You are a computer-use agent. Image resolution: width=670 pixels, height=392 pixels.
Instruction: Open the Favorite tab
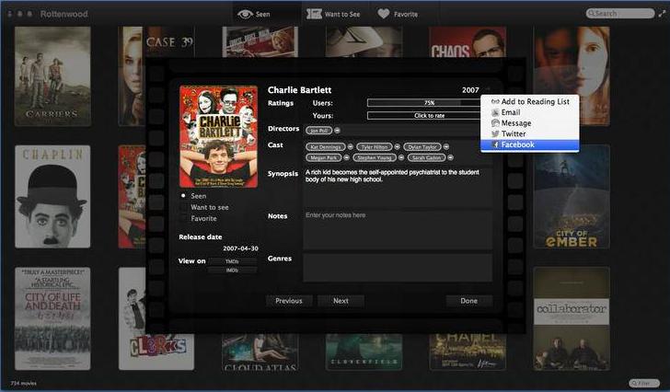click(398, 14)
